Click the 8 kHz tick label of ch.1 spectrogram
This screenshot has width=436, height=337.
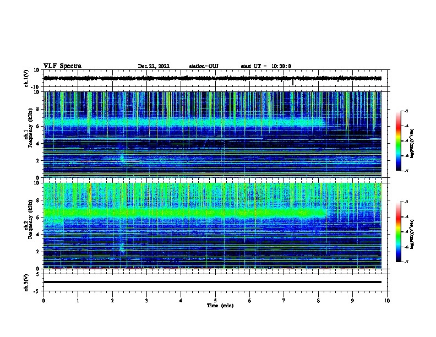point(39,109)
